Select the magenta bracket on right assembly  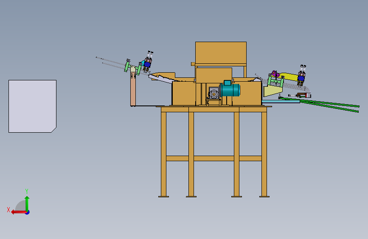pos(275,74)
